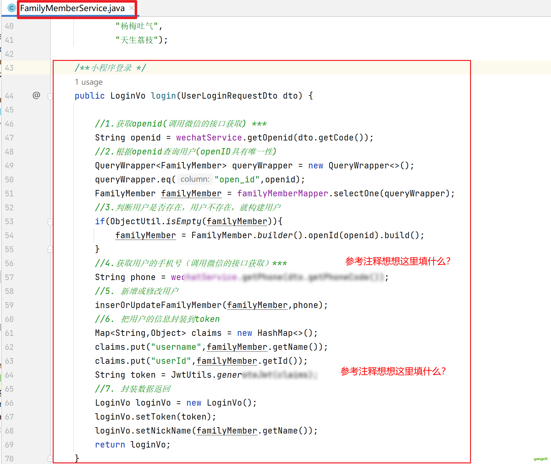551x464 pixels.
Task: Click '"杨梅吐气"' string at line 40
Action: click(137, 26)
